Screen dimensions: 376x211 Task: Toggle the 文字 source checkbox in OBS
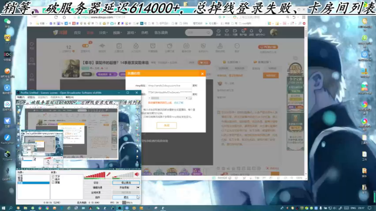pyautogui.click(x=53, y=176)
